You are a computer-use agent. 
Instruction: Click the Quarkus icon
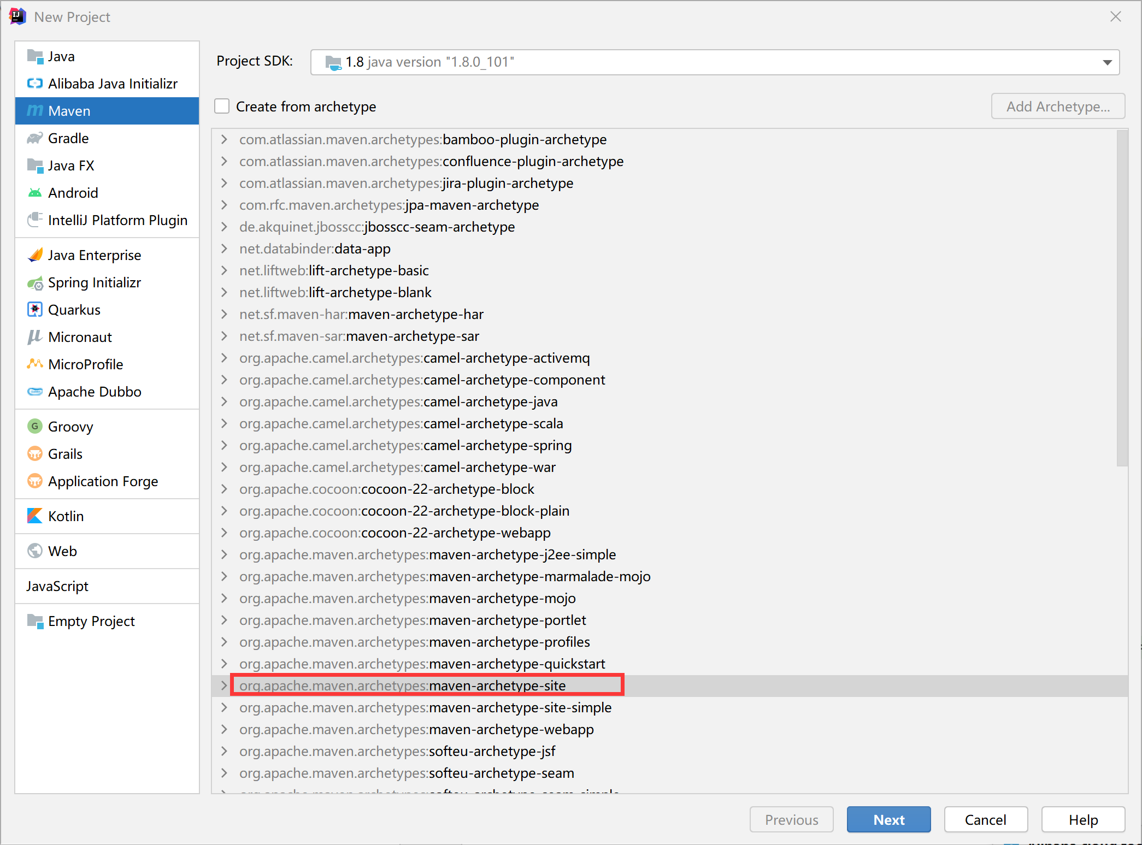[x=35, y=310]
